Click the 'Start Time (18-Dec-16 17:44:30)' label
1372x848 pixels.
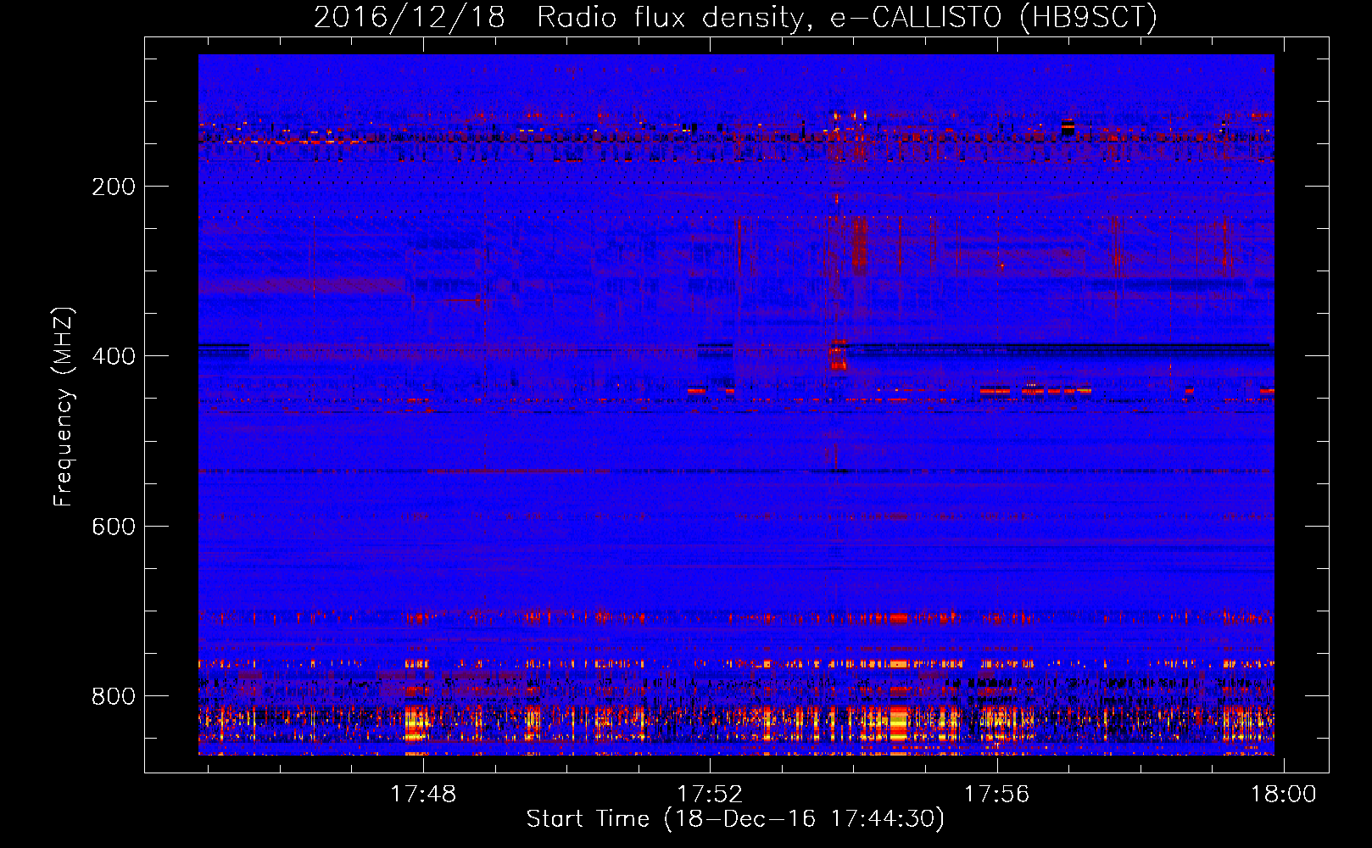pos(735,819)
